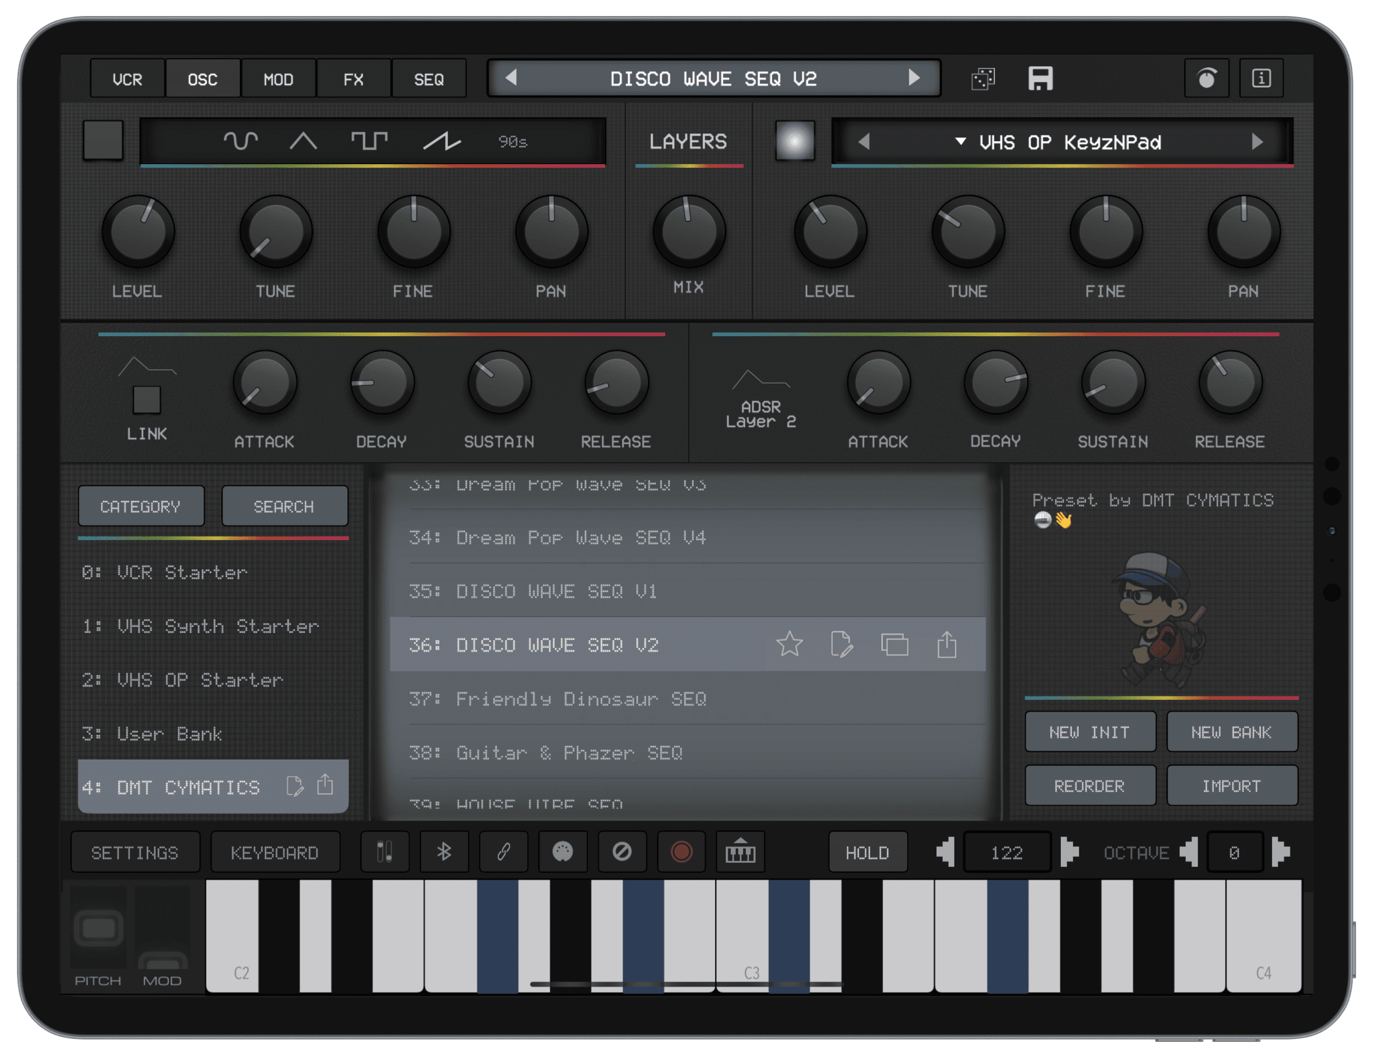Screen dimensions: 1373x1059
Task: Select the triangle waveform icon
Action: pos(303,141)
